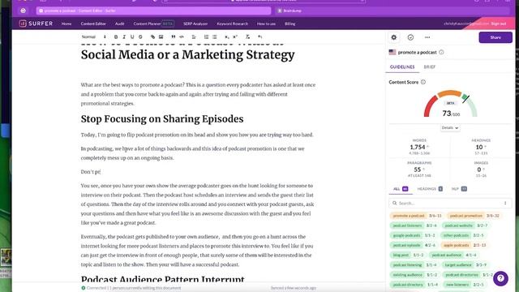Screen dimensions: 519x292
Task: Click the Sign out link
Action: point(499,24)
